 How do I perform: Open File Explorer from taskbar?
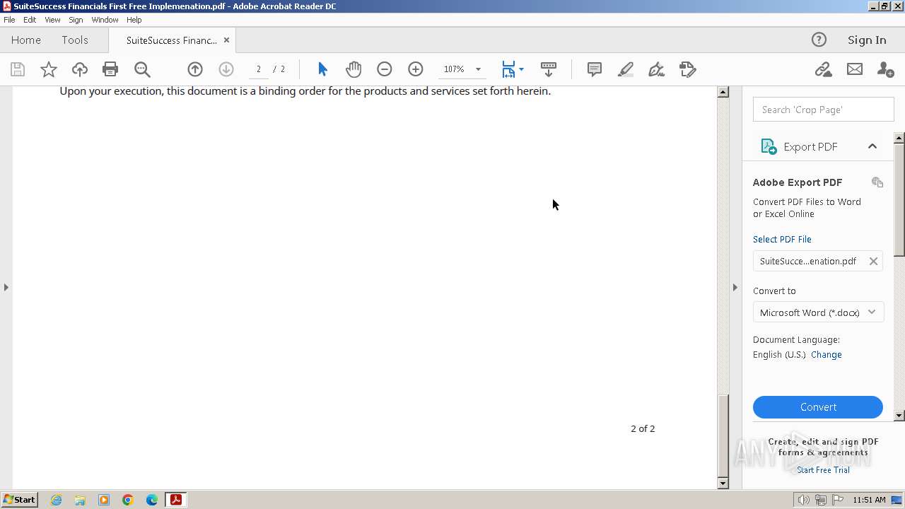80,500
